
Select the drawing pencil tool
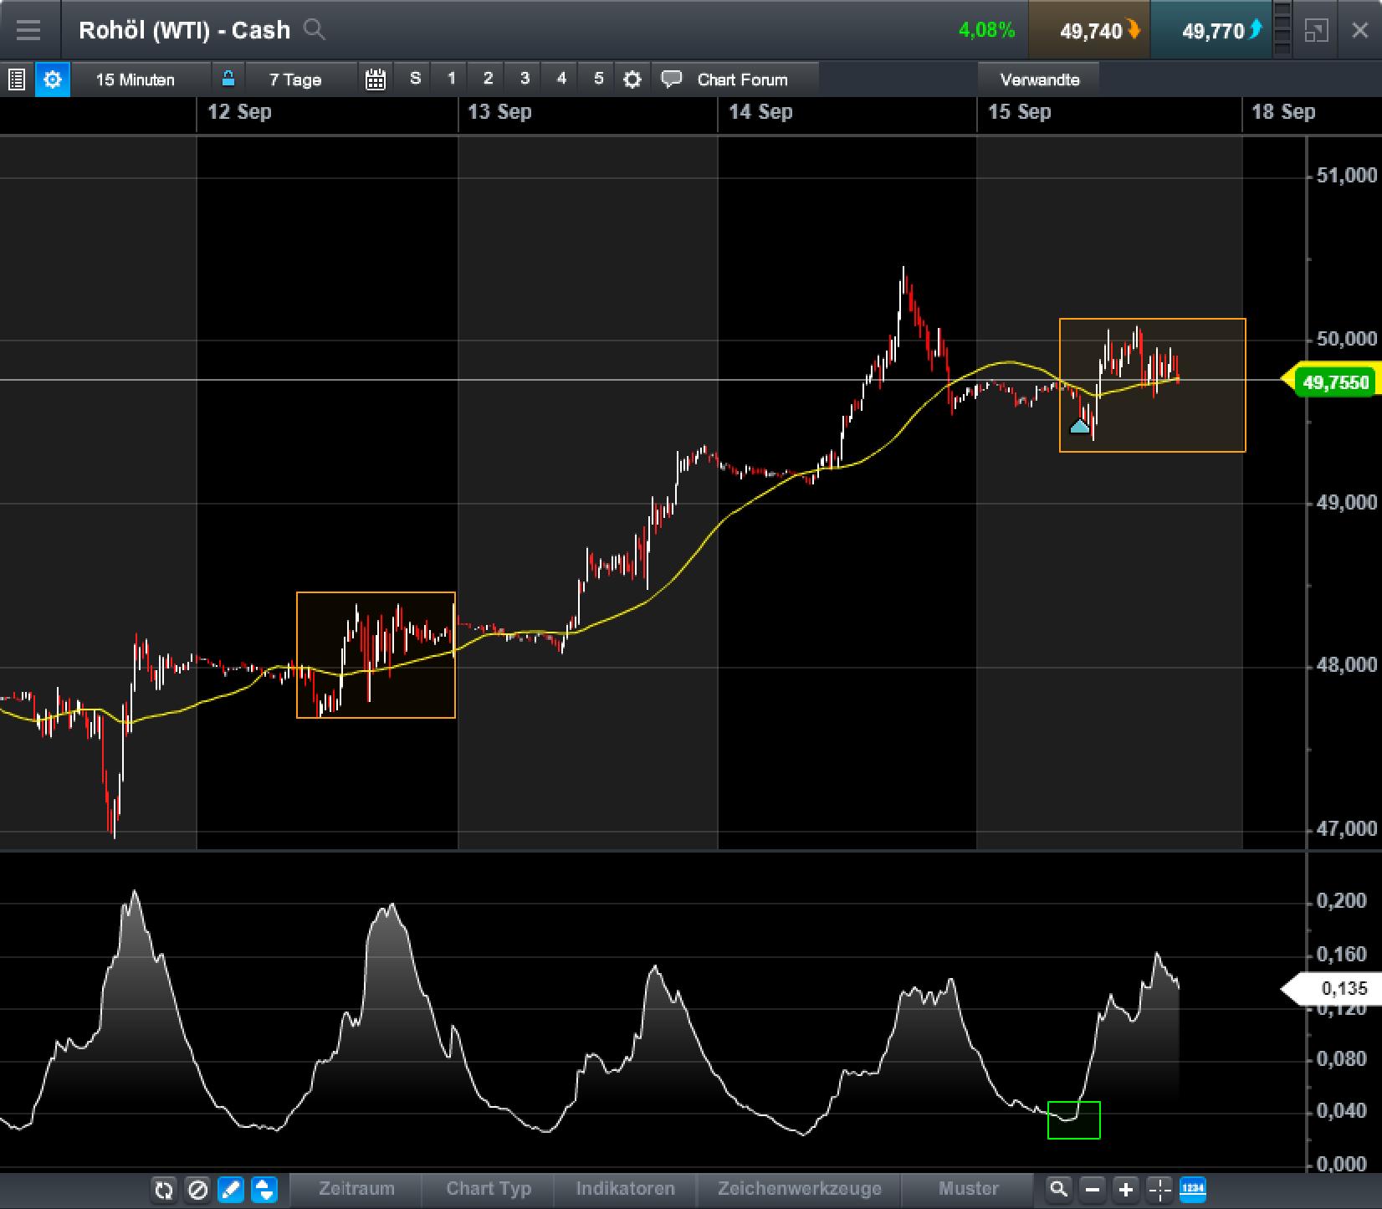click(231, 1188)
